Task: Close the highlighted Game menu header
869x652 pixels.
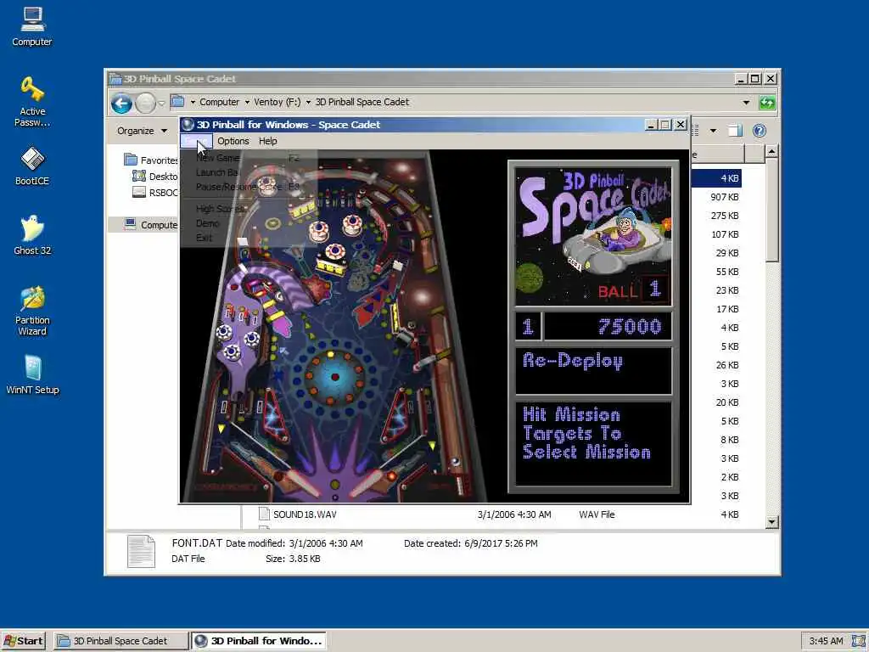Action: point(196,141)
